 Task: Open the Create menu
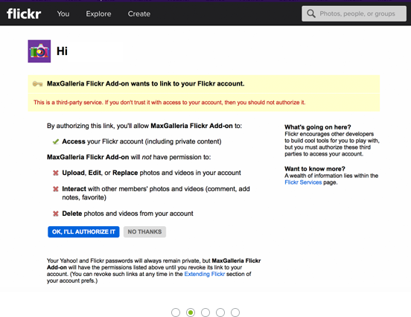139,14
